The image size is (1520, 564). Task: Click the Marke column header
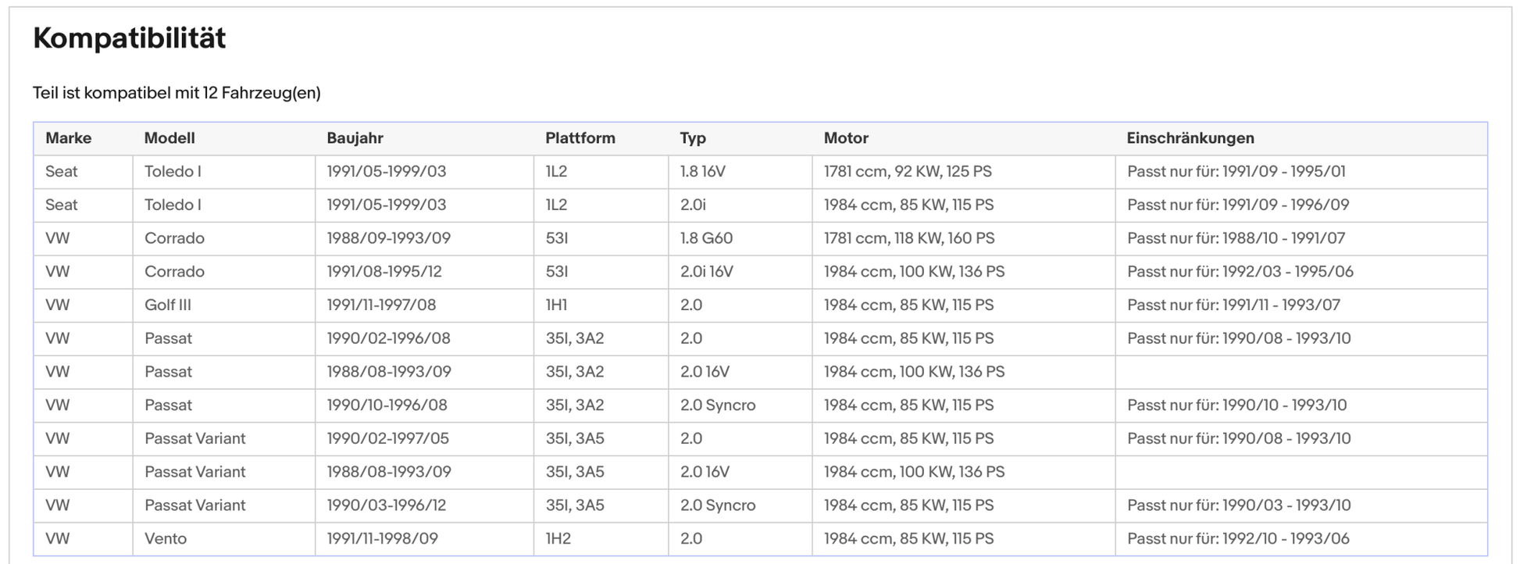point(68,138)
